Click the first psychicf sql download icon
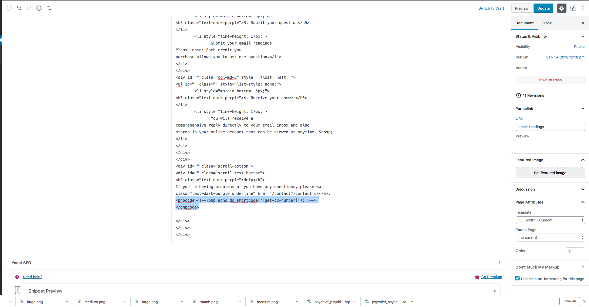 [309, 301]
